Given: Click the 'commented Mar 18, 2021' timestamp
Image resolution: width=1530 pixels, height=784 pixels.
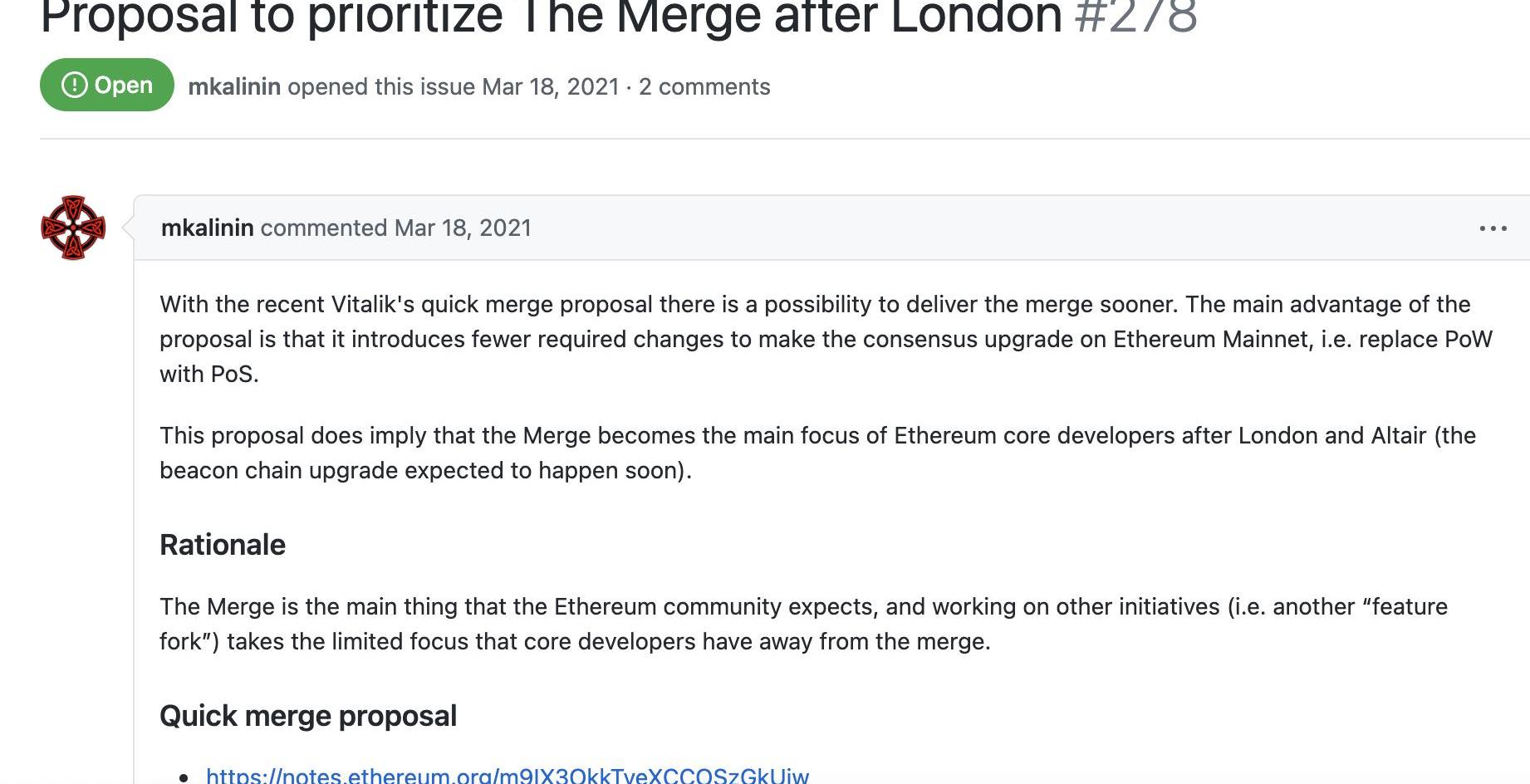Looking at the screenshot, I should click(396, 228).
